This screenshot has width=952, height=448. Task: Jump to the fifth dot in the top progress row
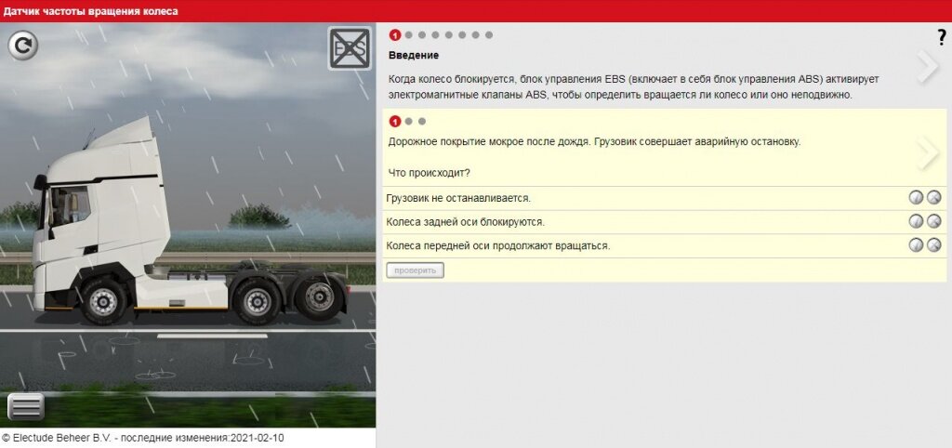pyautogui.click(x=449, y=35)
